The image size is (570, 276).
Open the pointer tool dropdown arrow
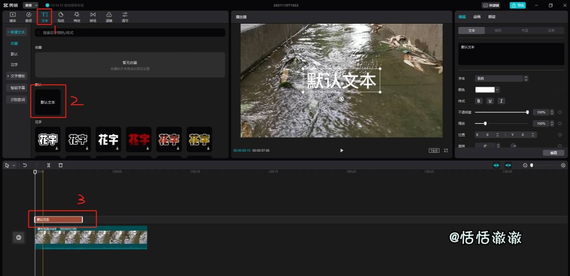click(x=14, y=165)
